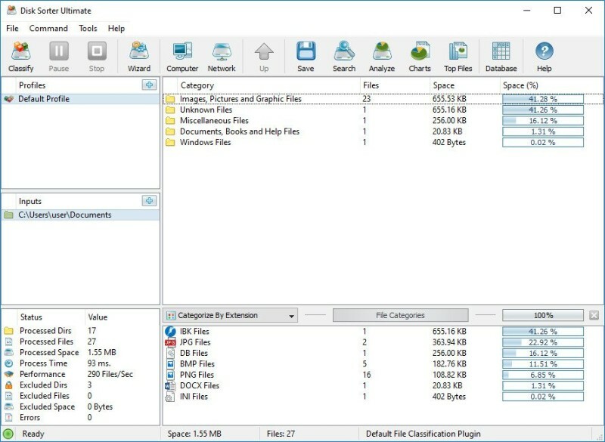Open the File menu
The height and width of the screenshot is (442, 605).
[x=12, y=28]
